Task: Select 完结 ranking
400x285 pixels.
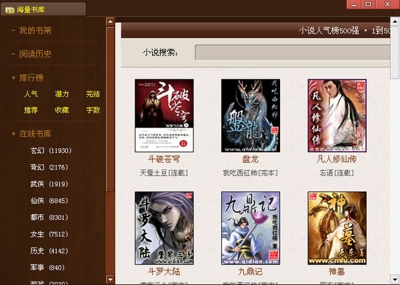Action: point(93,93)
